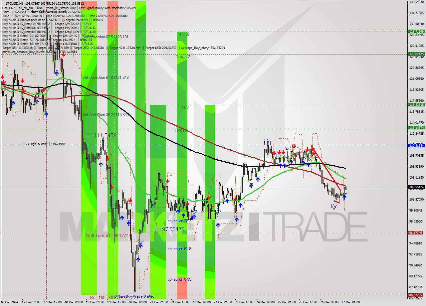Click the 90.94820 price axis value
The image size is (426, 306).
[416, 265]
